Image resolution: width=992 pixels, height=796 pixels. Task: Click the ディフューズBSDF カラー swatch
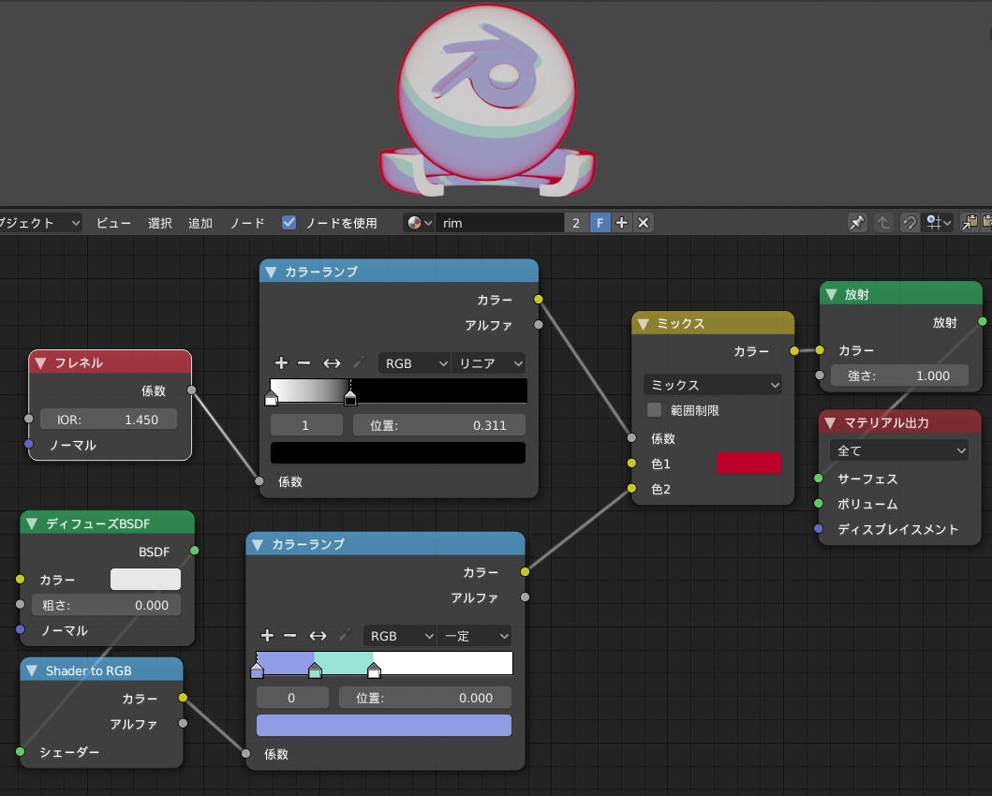tap(145, 579)
